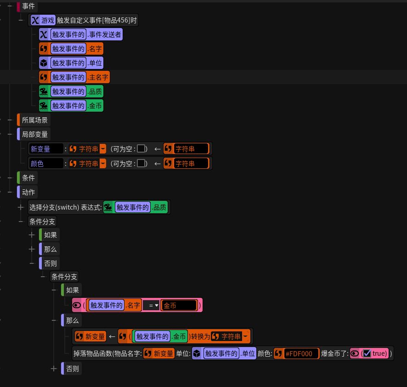Click the icon in the 事件发送者 row
This screenshot has width=407, height=387.
(44, 34)
